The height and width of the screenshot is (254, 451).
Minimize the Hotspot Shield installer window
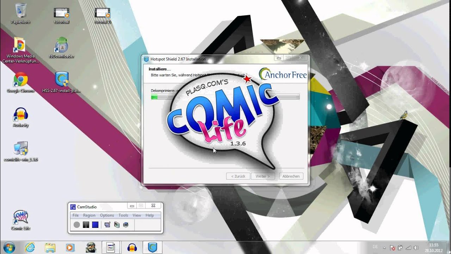279,58
